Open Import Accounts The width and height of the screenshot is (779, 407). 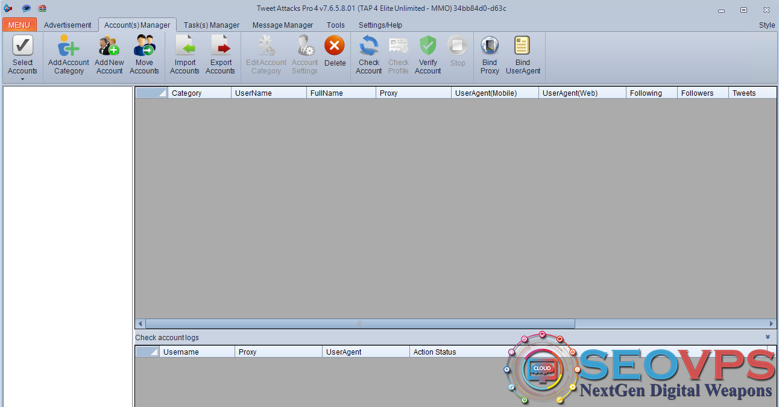(x=185, y=55)
